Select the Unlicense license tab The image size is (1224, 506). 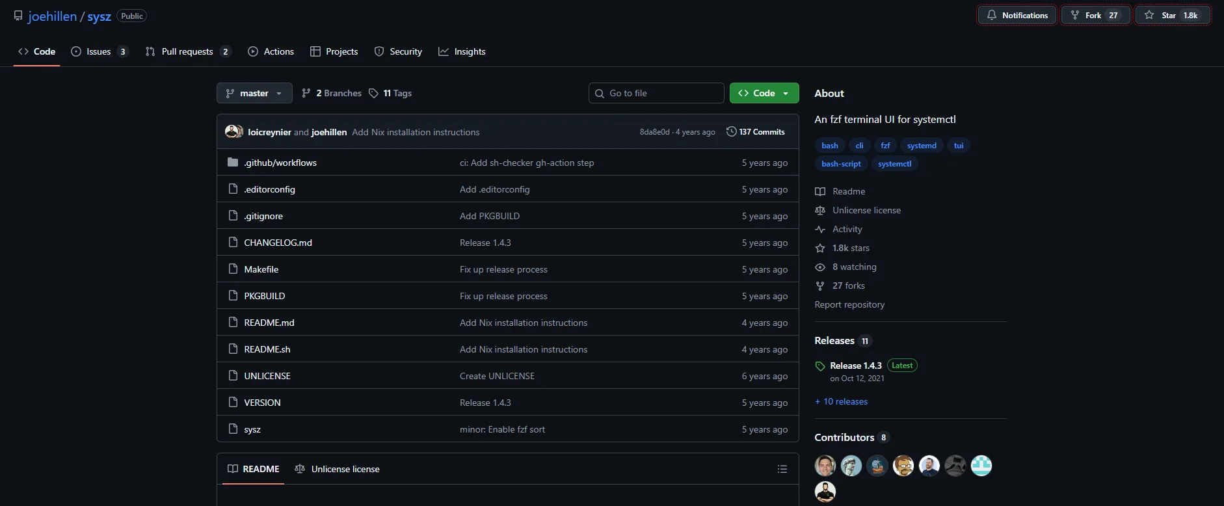click(337, 469)
